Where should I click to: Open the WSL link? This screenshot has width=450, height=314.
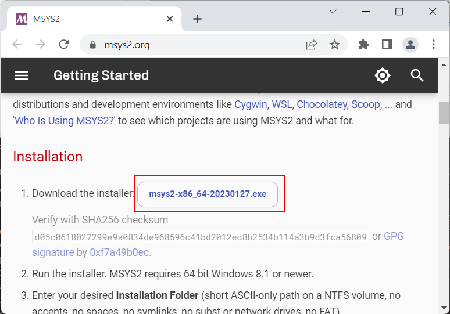click(282, 104)
